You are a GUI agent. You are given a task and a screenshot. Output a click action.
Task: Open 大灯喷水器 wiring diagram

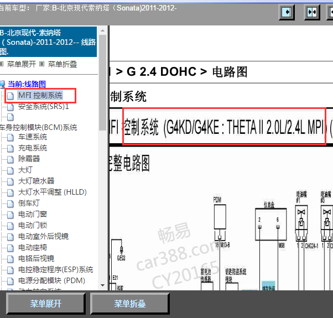[x=36, y=181]
